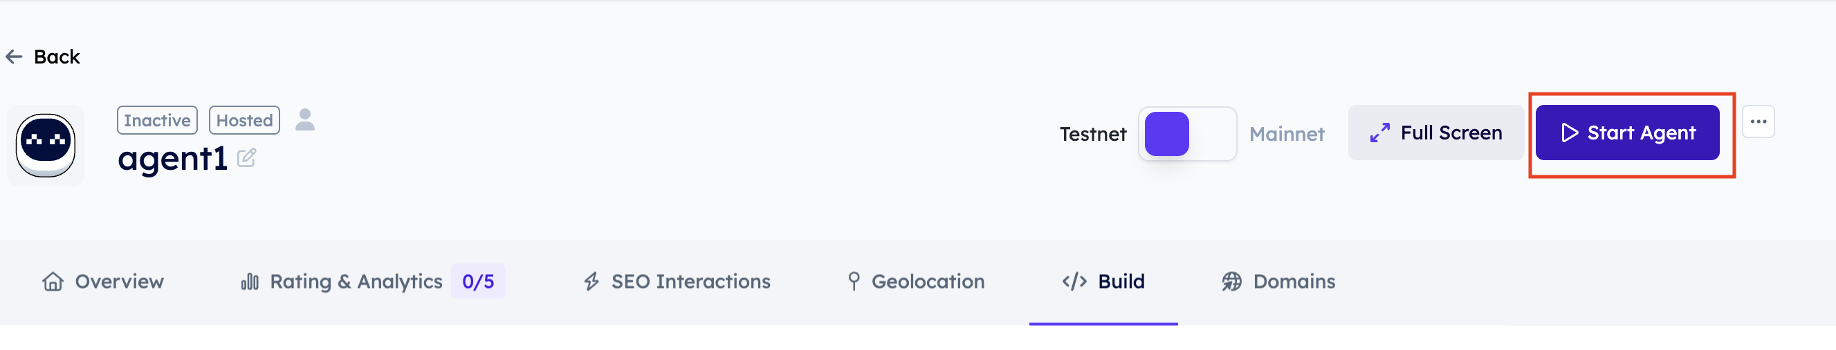The height and width of the screenshot is (350, 1836).
Task: Click the user profile silhouette icon
Action: coord(305,119)
